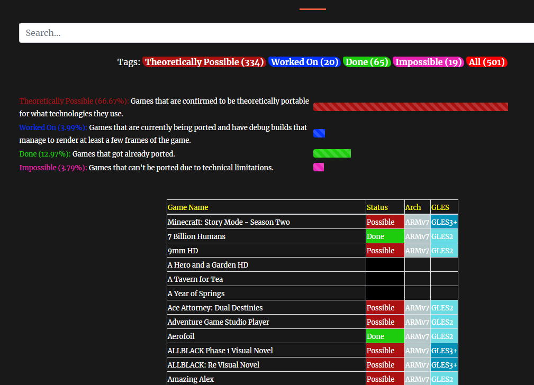Click ARMv7 cell of Ace Attorney row

pos(418,308)
